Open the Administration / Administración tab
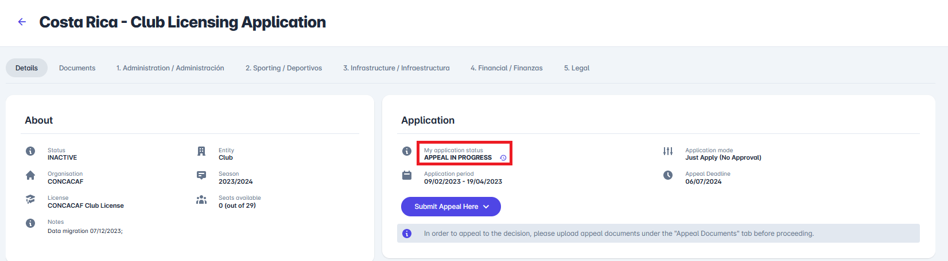Screen dimensions: 948x261 [x=170, y=68]
